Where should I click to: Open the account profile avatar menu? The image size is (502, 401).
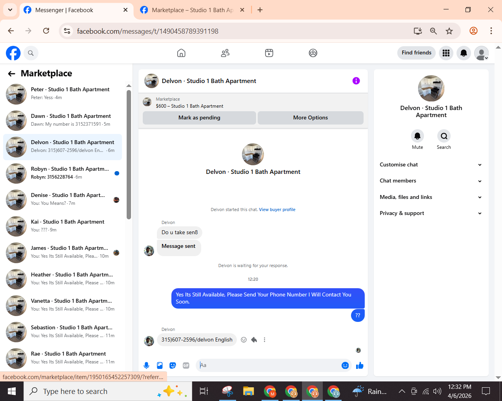(x=481, y=53)
